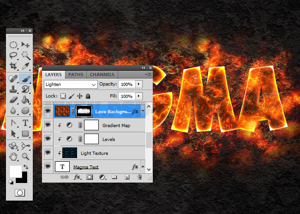The width and height of the screenshot is (300, 214).
Task: Toggle Lock position
Action: [x=79, y=96]
